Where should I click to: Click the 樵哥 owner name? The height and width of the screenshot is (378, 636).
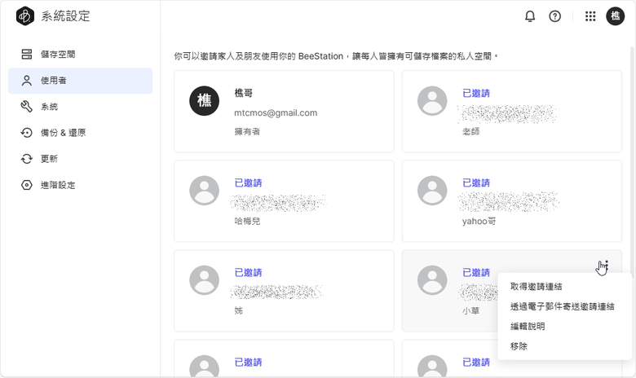[x=243, y=93]
